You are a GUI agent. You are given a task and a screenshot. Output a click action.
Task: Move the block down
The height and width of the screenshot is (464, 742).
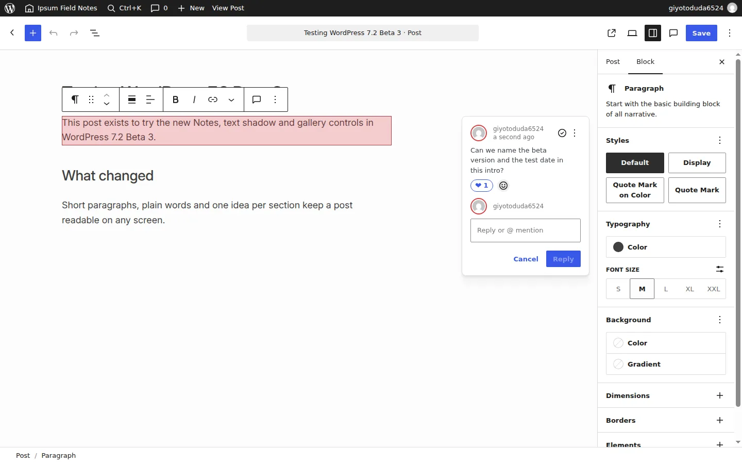[x=107, y=104]
